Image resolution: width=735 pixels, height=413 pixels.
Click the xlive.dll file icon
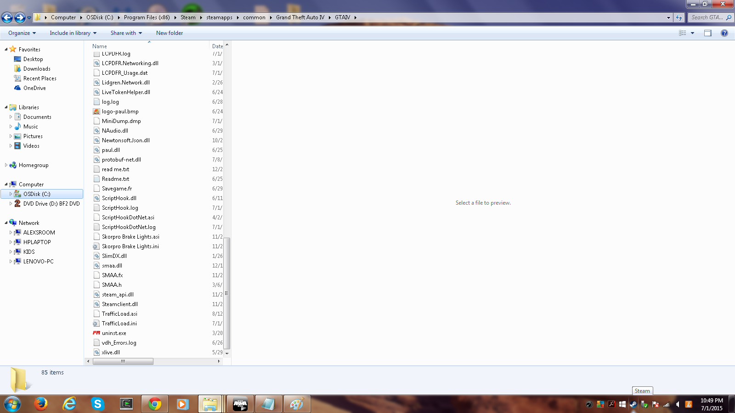click(96, 352)
